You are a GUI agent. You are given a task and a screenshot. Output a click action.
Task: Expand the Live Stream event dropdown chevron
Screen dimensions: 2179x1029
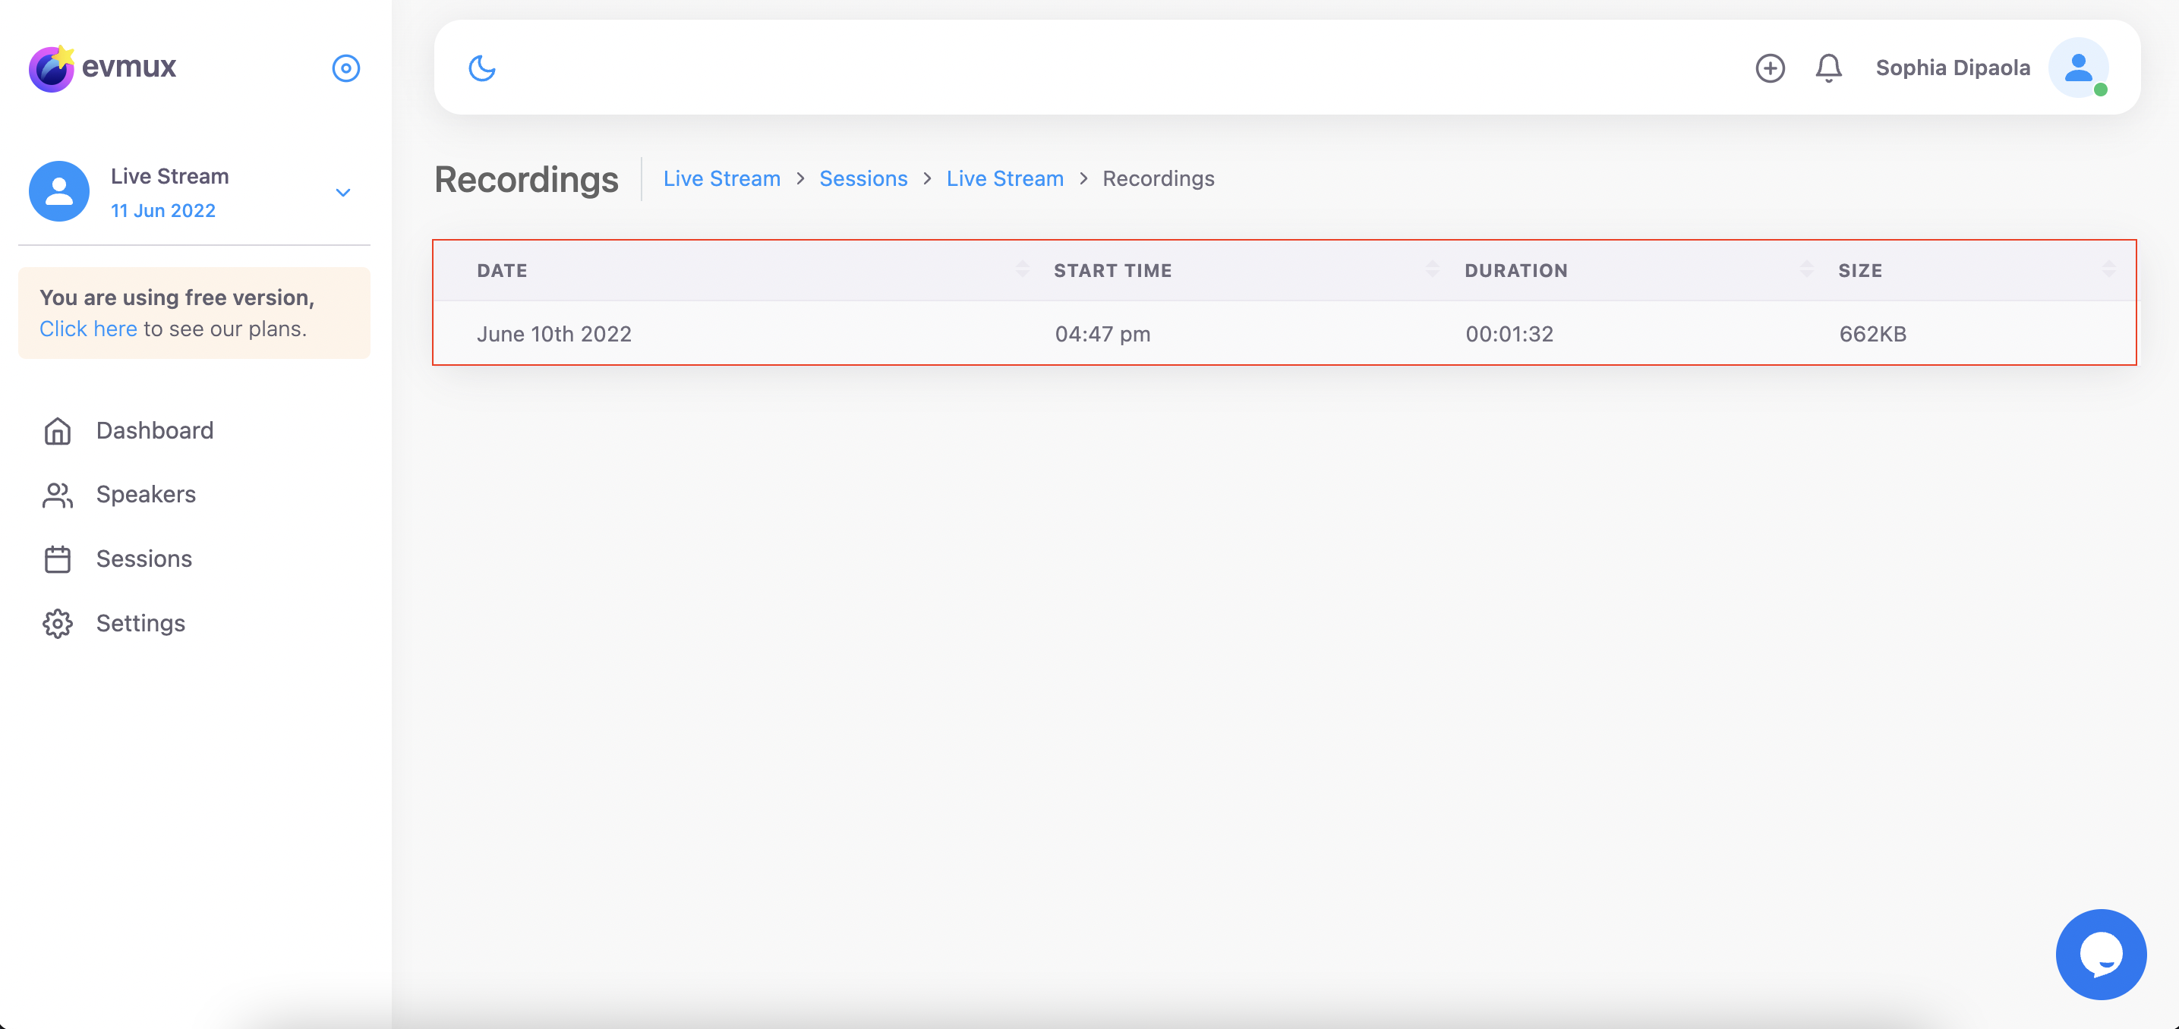click(342, 192)
